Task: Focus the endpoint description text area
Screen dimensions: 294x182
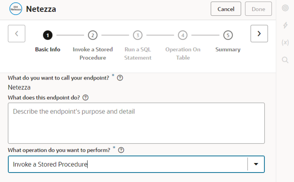Action: coord(136,123)
